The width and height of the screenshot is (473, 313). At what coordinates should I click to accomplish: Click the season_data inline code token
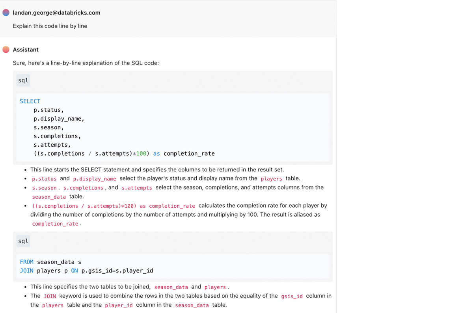click(49, 197)
